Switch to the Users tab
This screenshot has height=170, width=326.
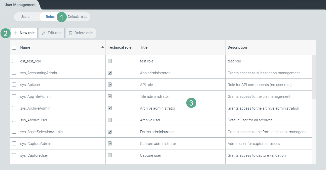[25, 17]
